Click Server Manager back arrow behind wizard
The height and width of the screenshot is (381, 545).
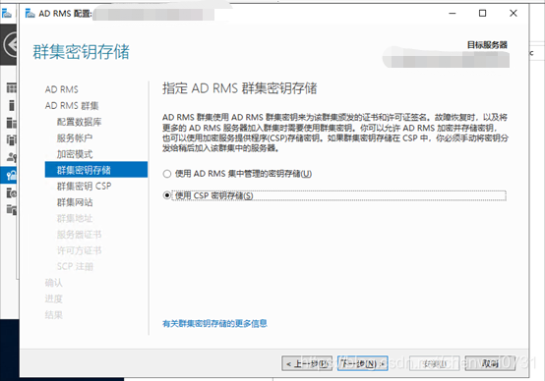tap(11, 44)
